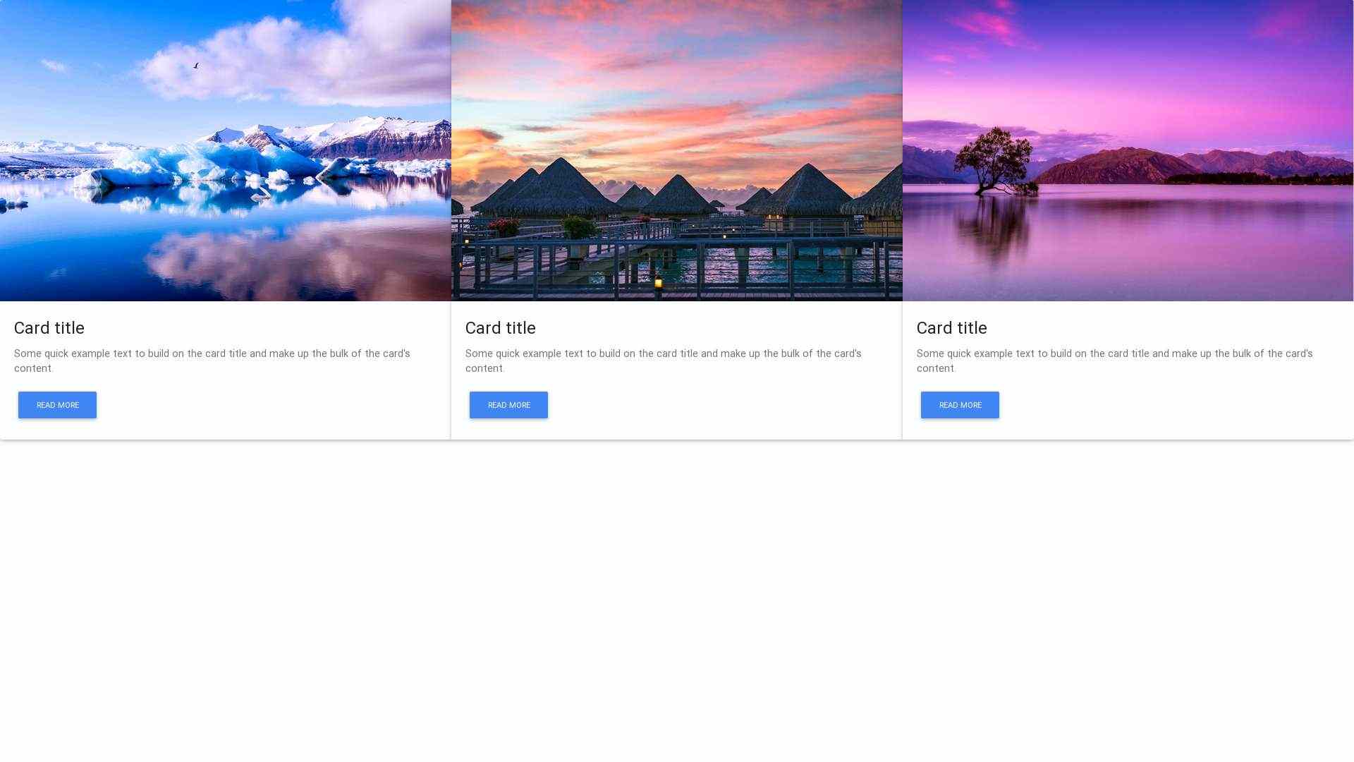The width and height of the screenshot is (1354, 762).
Task: Click the middle card's "Card title" heading
Action: 501,328
